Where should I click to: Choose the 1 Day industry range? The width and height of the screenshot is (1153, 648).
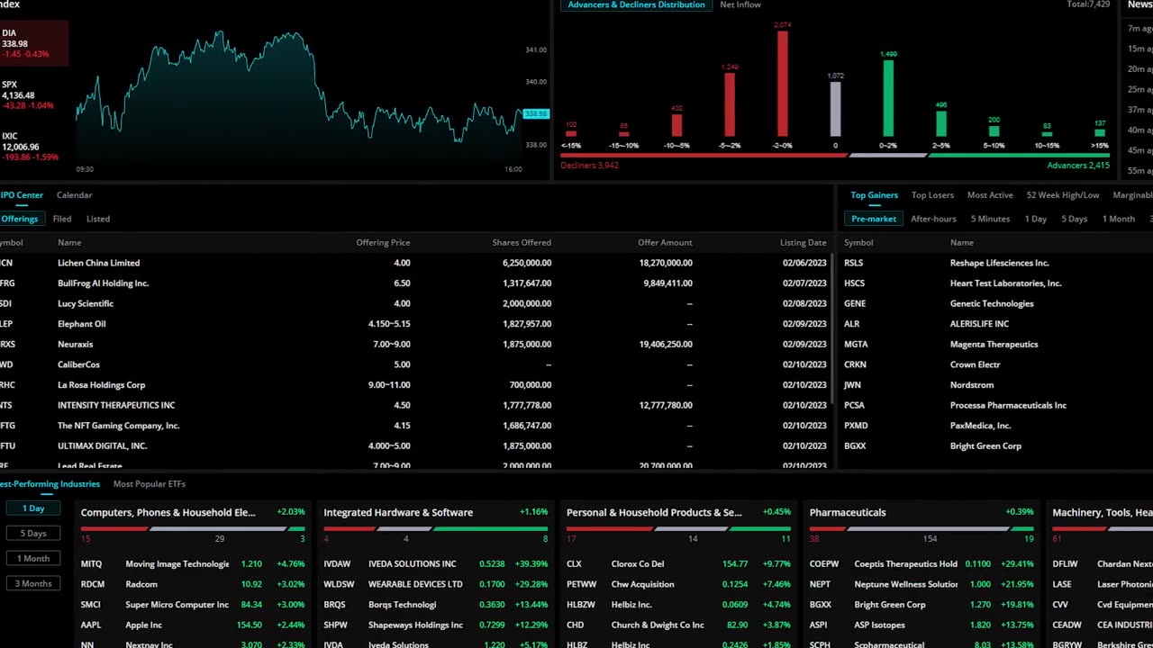point(33,508)
